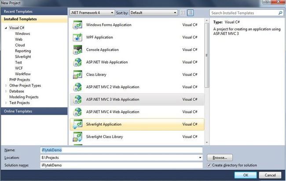Click the ASP.NET Web Application template icon
The image size is (286, 181).
(77, 62)
